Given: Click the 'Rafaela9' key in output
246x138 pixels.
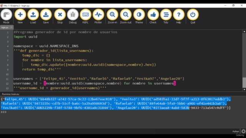Looking at the screenshot, I should coord(124,103).
